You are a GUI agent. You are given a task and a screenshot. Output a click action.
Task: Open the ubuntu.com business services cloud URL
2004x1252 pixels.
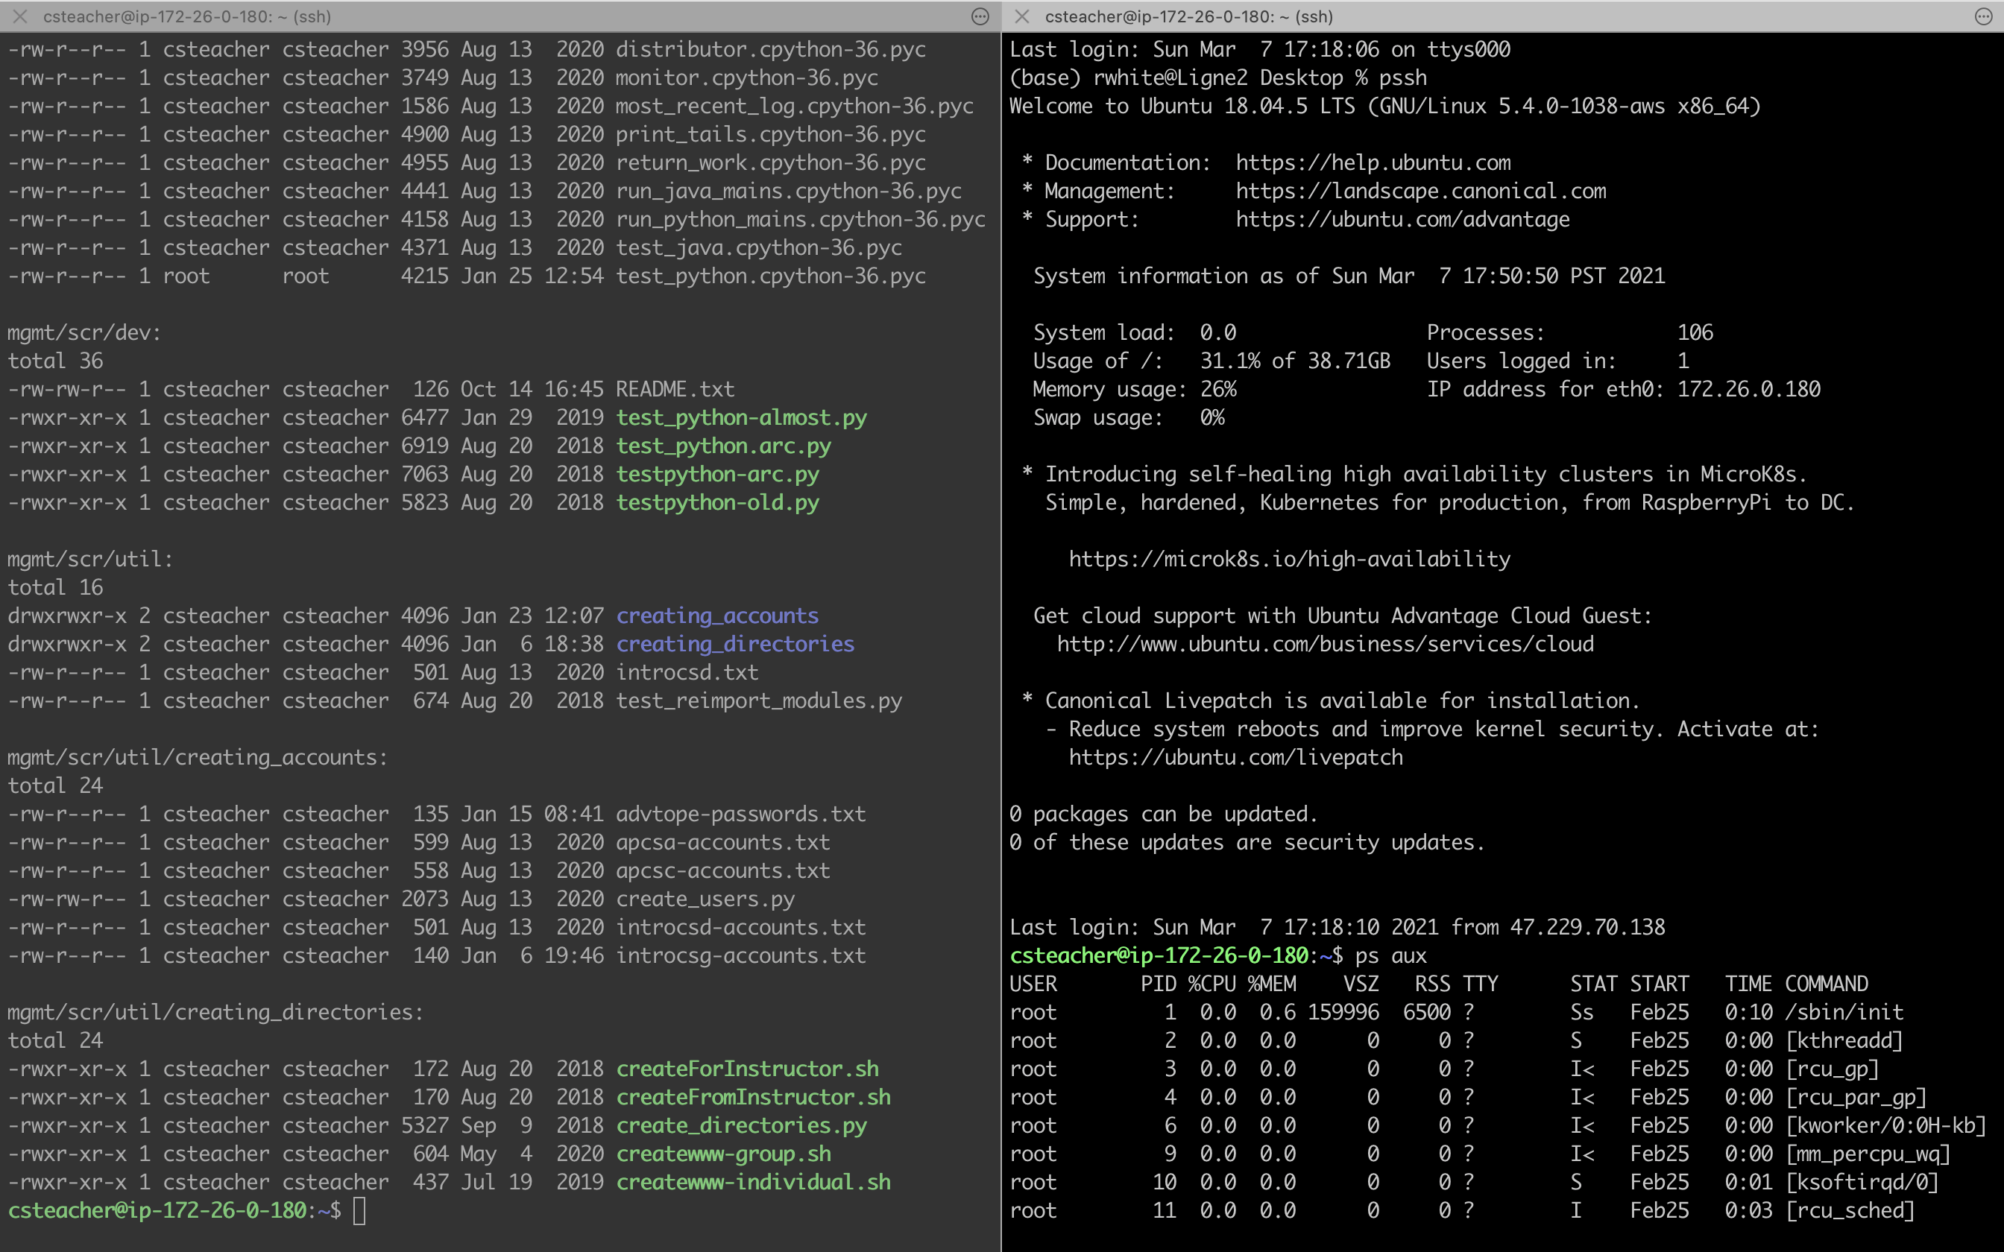coord(1325,644)
